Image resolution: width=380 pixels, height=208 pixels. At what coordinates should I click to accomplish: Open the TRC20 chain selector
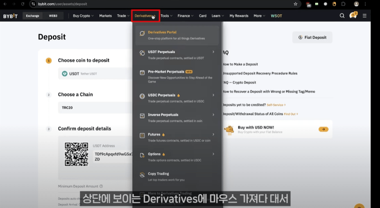95,108
